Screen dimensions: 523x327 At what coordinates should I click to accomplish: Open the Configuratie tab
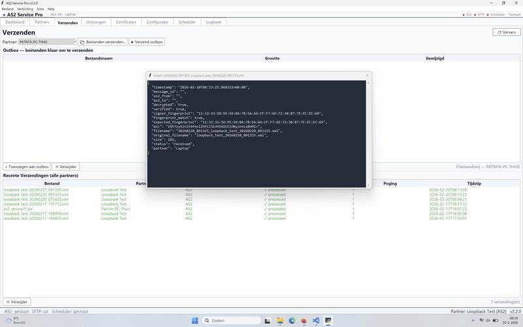pos(157,22)
